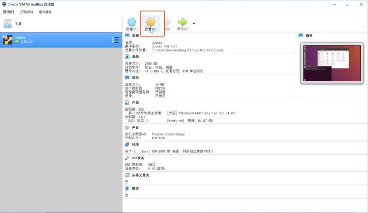Click the 声音 (Audio) section icon
The height and width of the screenshot is (213, 368).
coord(127,127)
